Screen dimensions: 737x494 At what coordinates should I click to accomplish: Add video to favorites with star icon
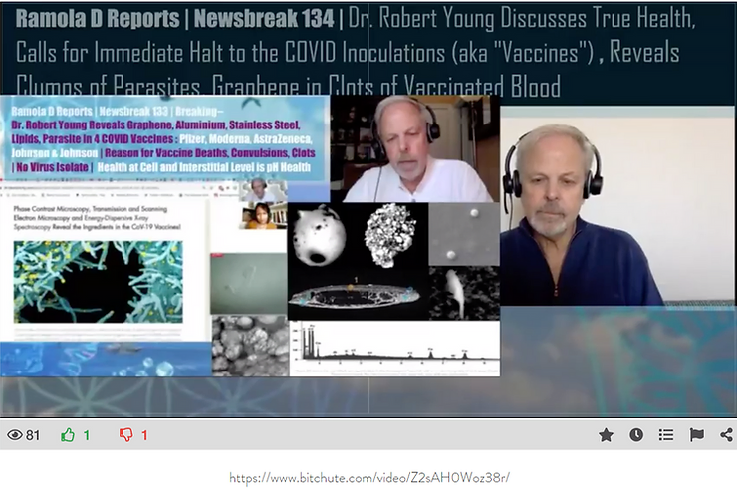coord(606,435)
